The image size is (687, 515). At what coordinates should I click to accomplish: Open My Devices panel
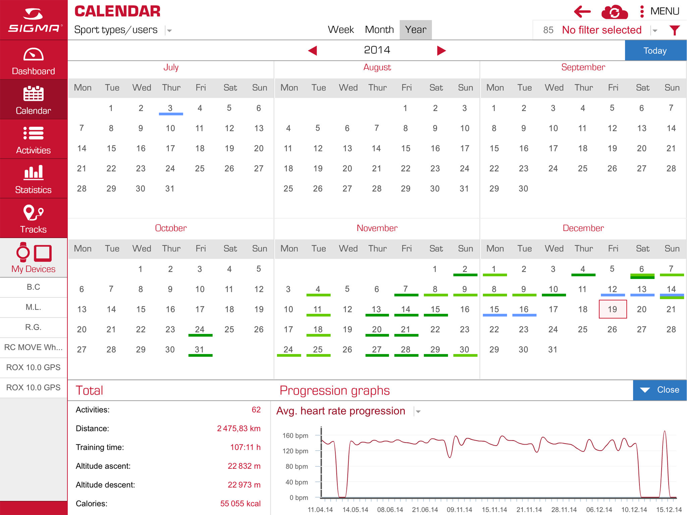click(33, 258)
